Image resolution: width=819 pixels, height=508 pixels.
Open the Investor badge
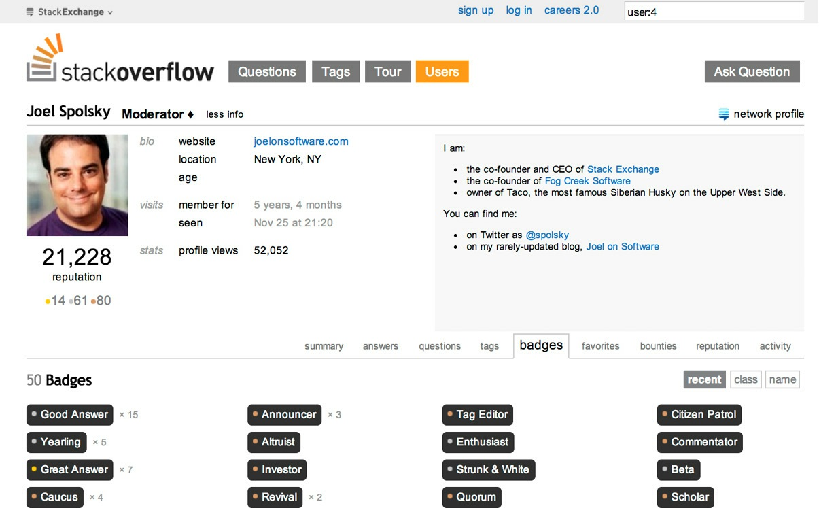pos(277,470)
